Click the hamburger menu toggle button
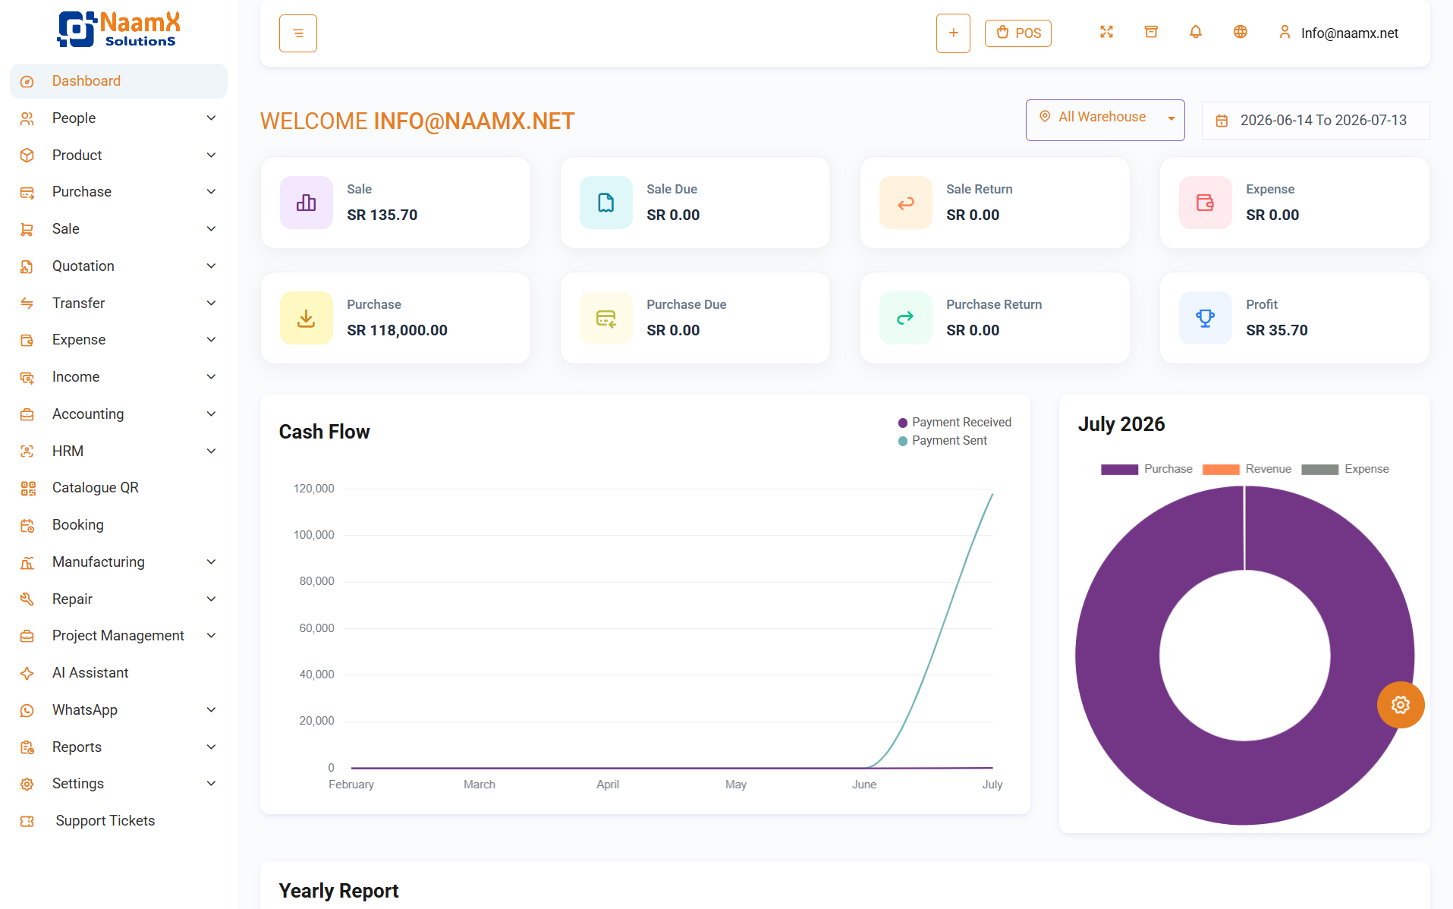 coord(297,33)
